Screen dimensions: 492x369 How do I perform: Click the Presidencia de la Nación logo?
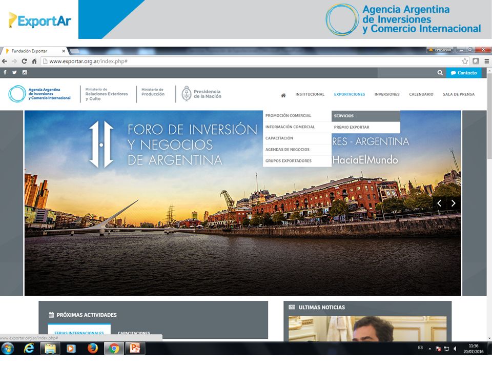tap(201, 94)
